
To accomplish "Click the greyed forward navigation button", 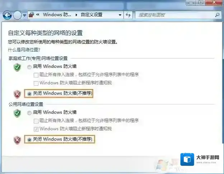I will tap(17, 15).
